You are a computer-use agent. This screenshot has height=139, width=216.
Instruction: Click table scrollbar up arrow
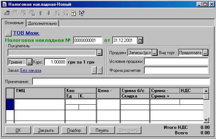click(x=206, y=91)
